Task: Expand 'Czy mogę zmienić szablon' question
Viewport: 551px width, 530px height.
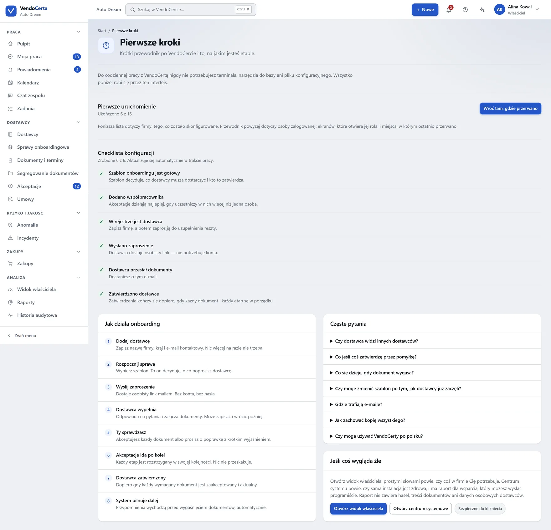Action: pos(432,388)
